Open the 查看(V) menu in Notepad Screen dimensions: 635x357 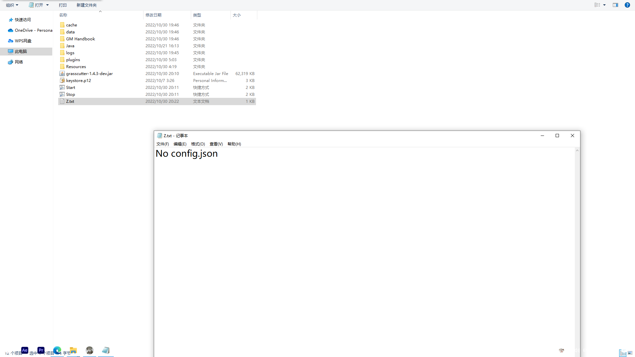click(216, 144)
